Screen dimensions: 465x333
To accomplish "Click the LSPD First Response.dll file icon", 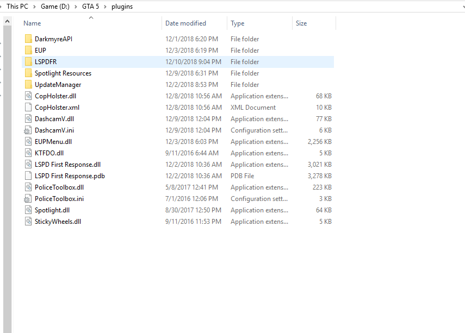I will point(28,165).
